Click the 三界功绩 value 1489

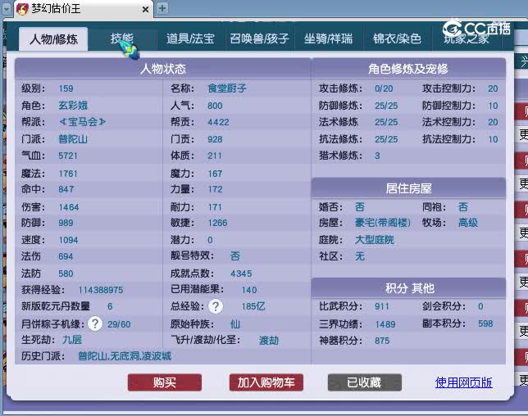385,324
